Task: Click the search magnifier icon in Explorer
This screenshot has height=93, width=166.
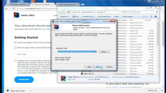Action: click(x=157, y=12)
